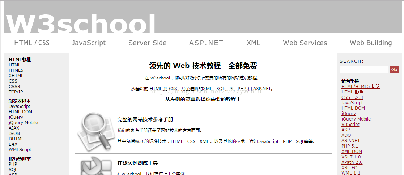This screenshot has width=404, height=175.
Task: Open the JavaScript navigation tab
Action: pos(89,43)
